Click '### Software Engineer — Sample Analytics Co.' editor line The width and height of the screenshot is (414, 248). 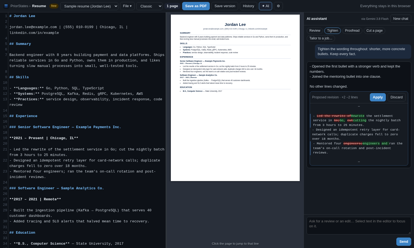[57, 188]
